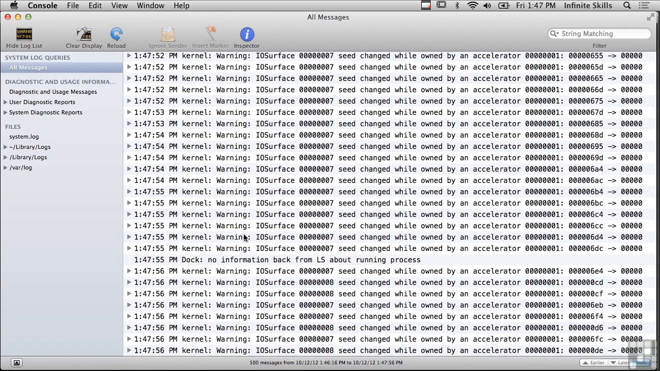
Task: Click the Hide Log List toolbar icon
Action: (x=24, y=35)
